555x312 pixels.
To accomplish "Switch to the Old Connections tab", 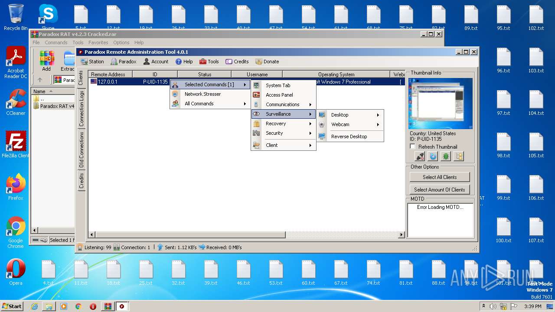I will [x=81, y=150].
